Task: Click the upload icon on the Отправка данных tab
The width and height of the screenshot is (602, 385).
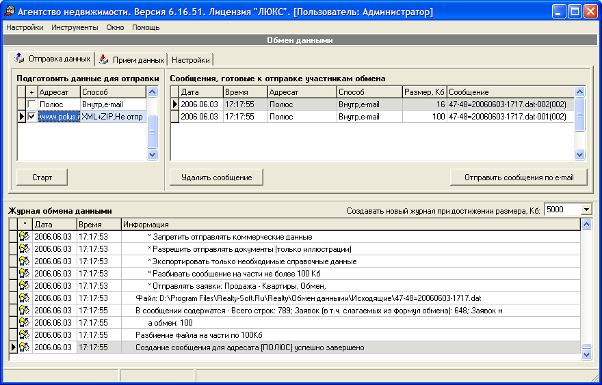Action: (x=19, y=59)
